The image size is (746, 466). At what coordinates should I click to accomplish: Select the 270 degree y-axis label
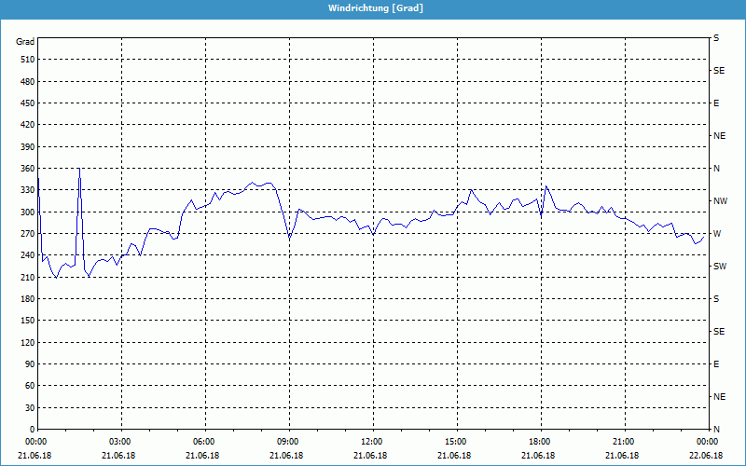pyautogui.click(x=25, y=234)
